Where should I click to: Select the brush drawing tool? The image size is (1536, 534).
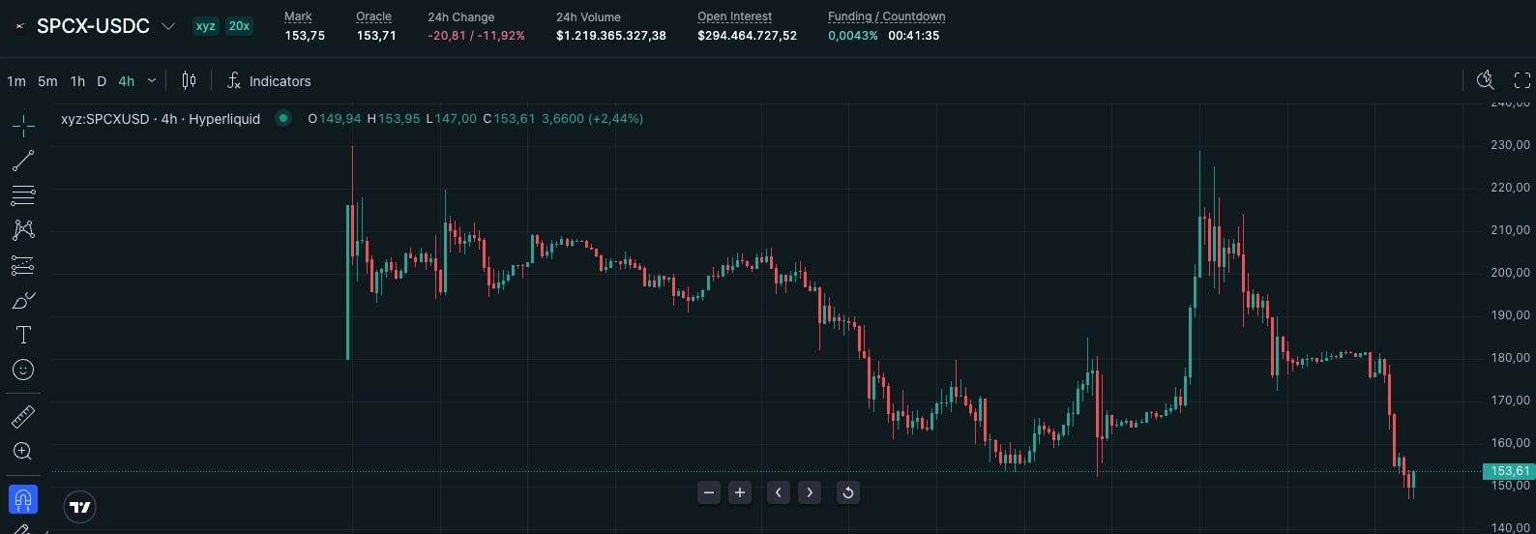(23, 300)
